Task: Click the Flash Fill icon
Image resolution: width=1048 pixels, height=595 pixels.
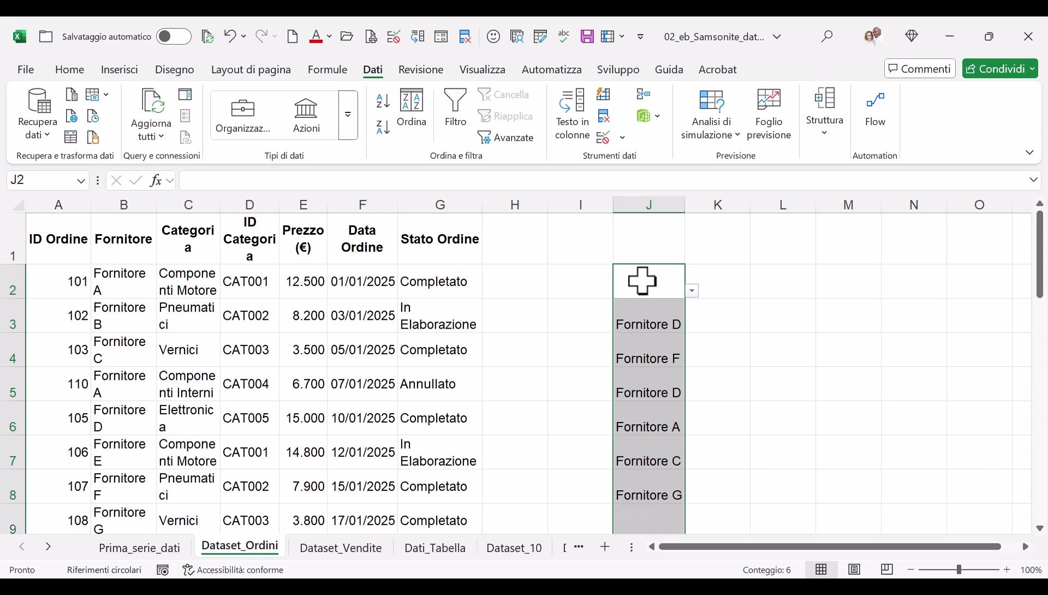Action: [603, 94]
